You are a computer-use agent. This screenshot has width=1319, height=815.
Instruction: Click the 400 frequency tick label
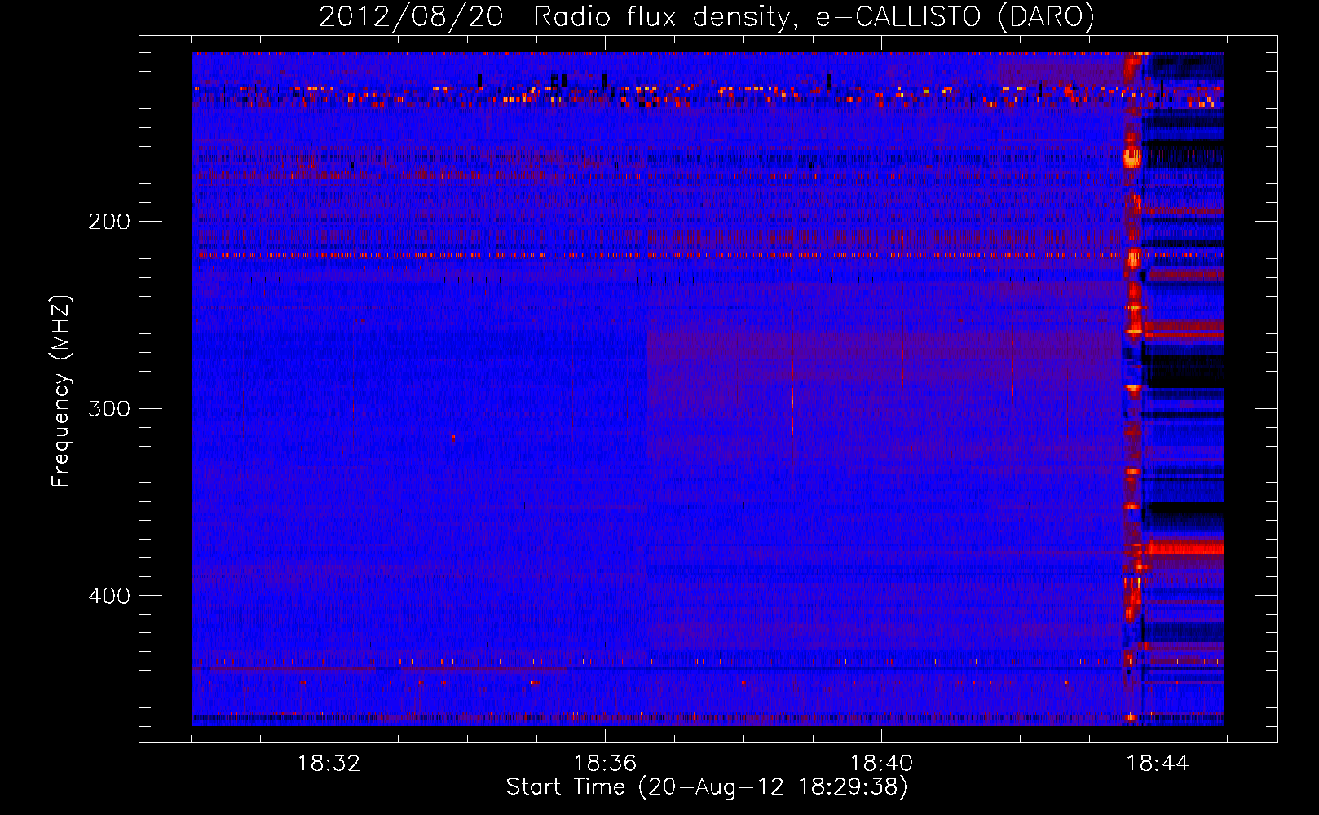point(109,596)
